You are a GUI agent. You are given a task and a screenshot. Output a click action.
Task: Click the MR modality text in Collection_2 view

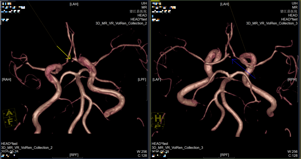145,8
